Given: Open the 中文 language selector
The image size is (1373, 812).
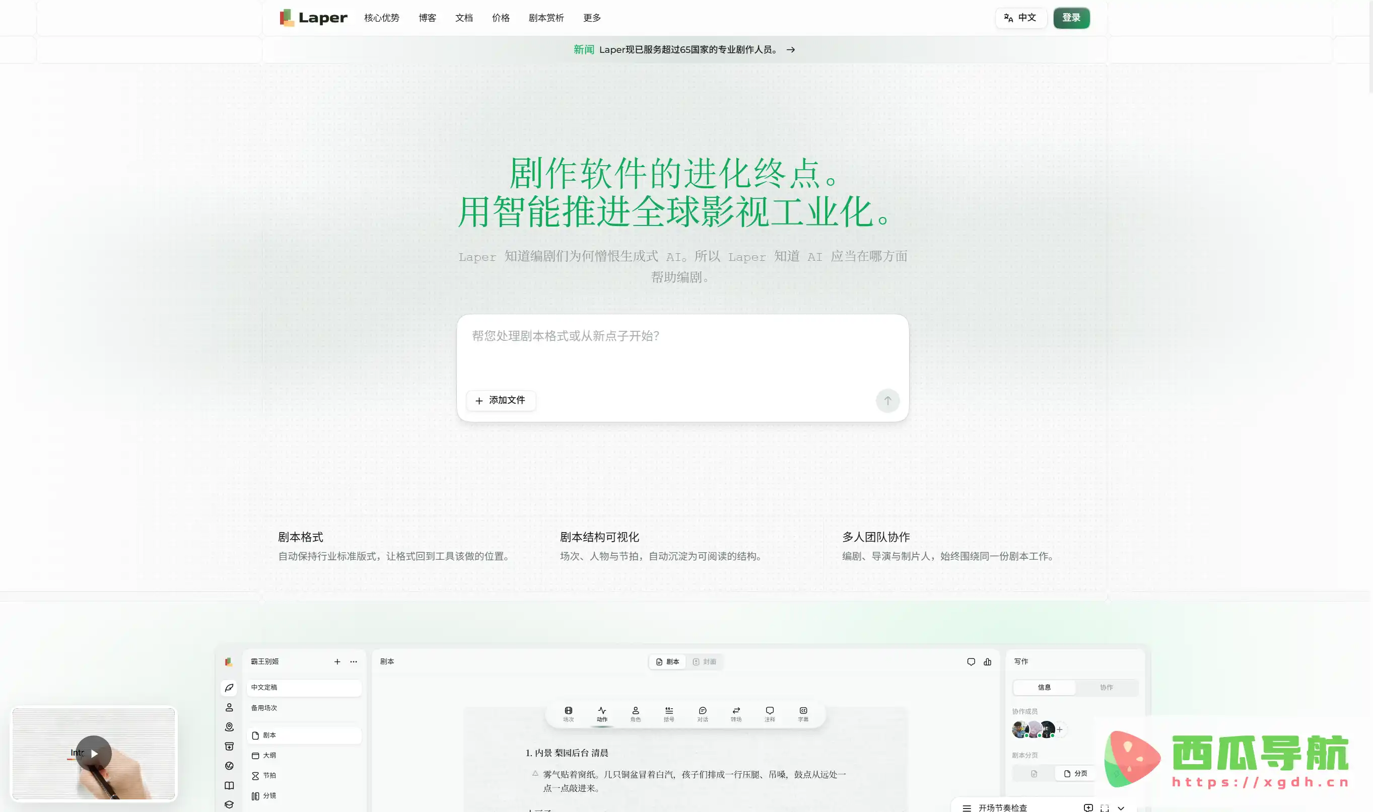Looking at the screenshot, I should point(1020,18).
